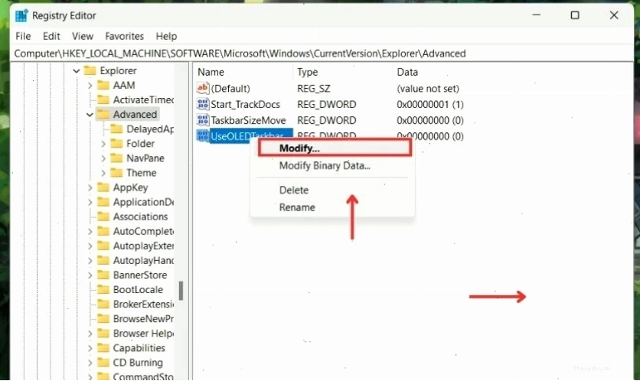640x381 pixels.
Task: Expand the Capabilities key
Action: pyautogui.click(x=90, y=348)
